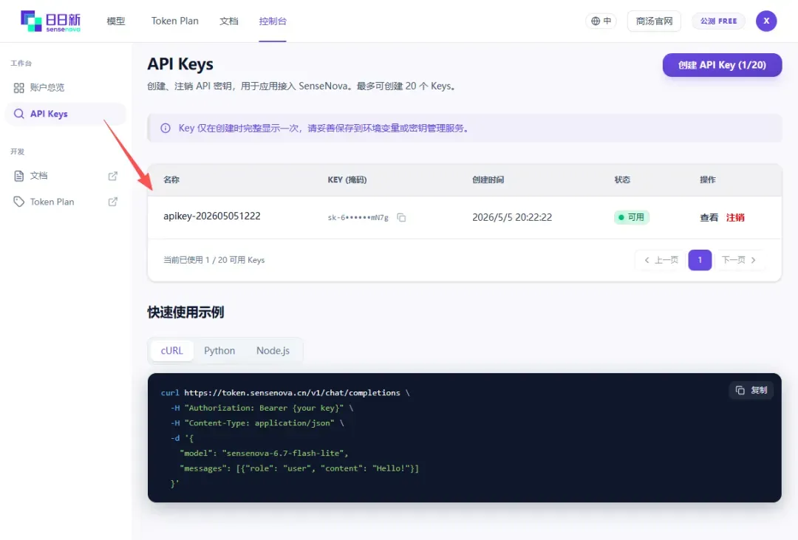Click the 当前已使用 1 / 20 可用 Keys text
Screen dimensions: 798x540
[x=214, y=260]
